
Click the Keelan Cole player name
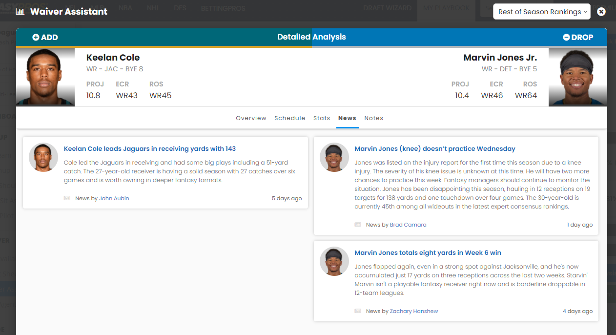113,58
